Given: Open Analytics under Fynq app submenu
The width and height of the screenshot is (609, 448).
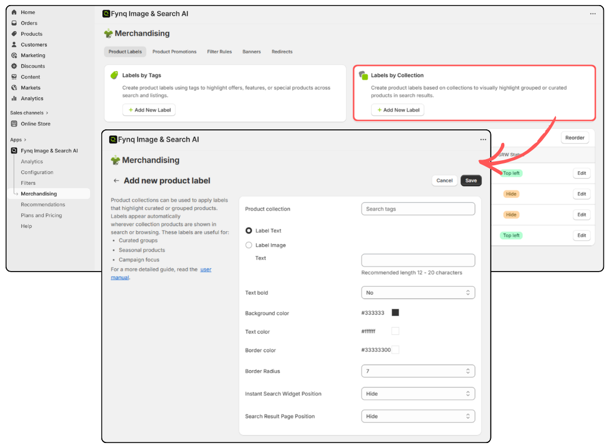Looking at the screenshot, I should [x=32, y=162].
